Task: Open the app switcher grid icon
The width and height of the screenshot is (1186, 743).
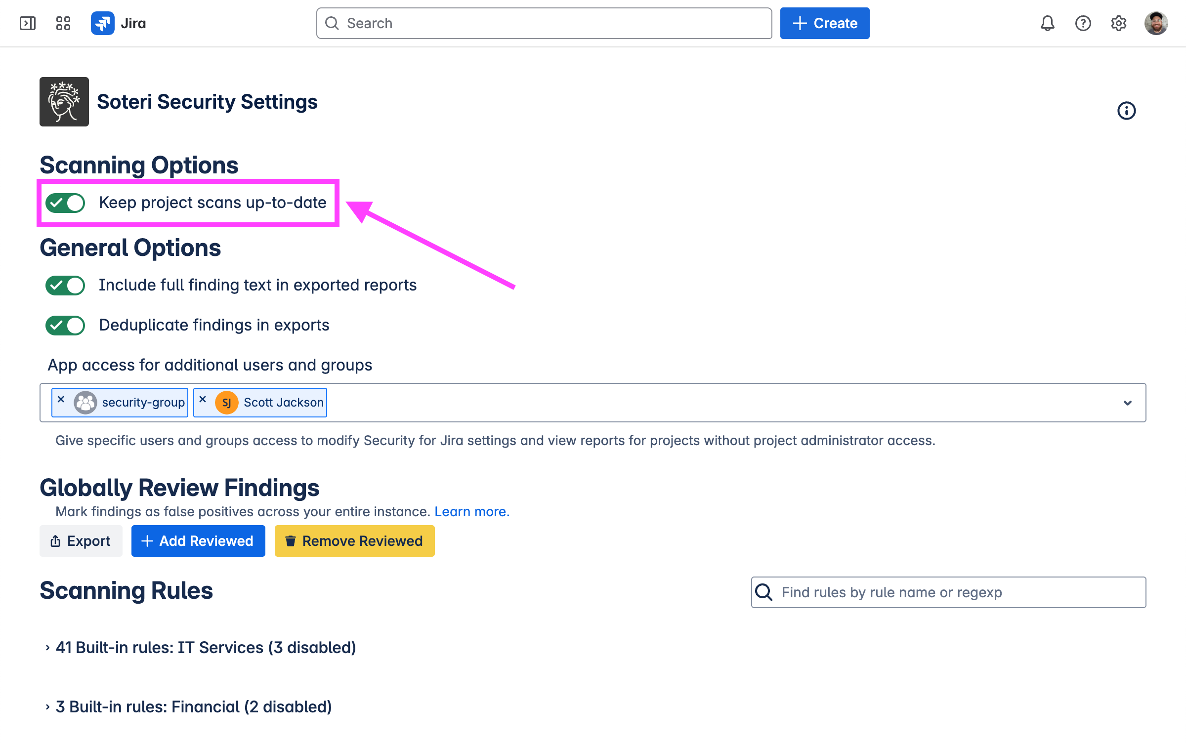Action: [x=63, y=23]
